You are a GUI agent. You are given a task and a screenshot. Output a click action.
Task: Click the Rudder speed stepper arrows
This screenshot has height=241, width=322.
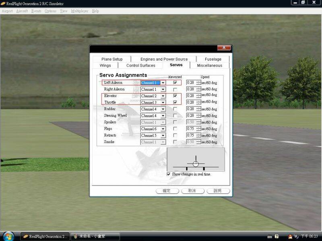(198, 109)
